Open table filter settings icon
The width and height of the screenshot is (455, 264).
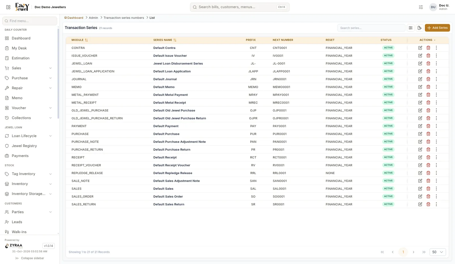coord(411,28)
